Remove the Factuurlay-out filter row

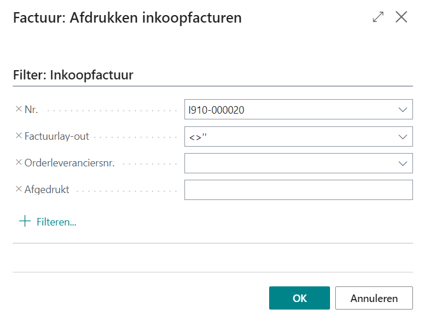(x=19, y=136)
